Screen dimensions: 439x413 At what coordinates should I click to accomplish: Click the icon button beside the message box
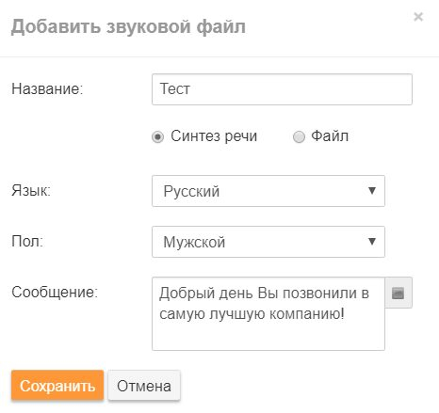coord(398,293)
